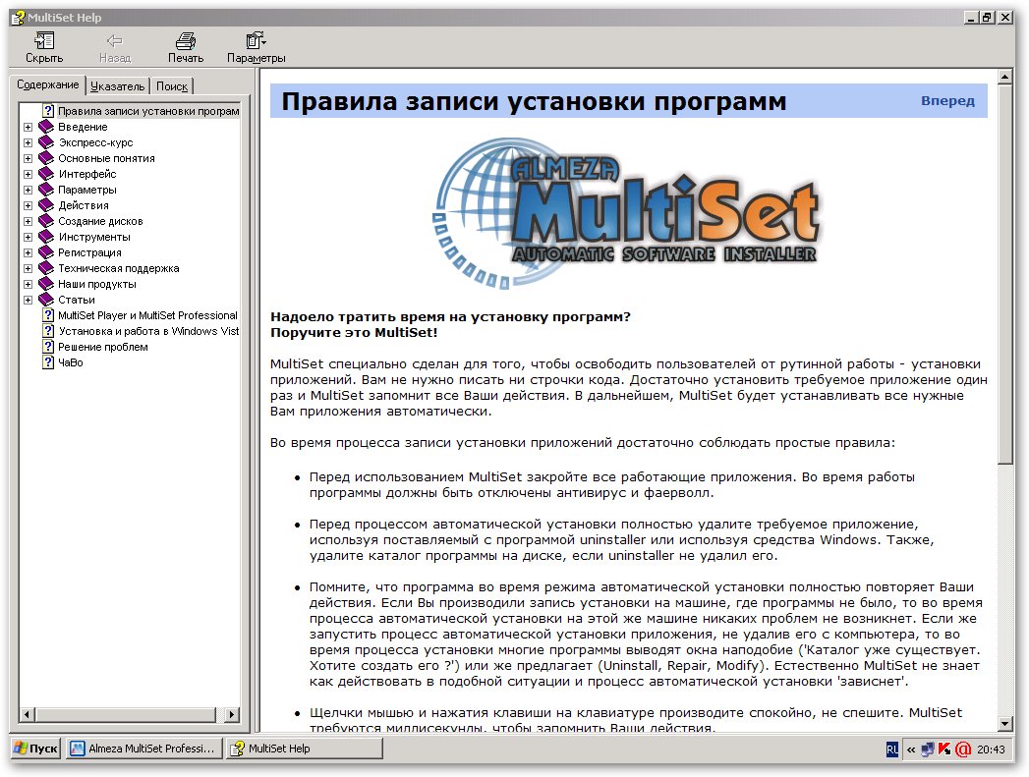1029x777 pixels.
Task: Select the Экспресс-курс book icon
Action: tap(46, 142)
